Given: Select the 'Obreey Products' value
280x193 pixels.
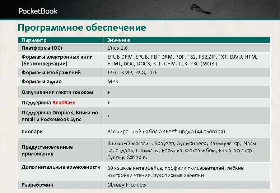Looking at the screenshot, I should tap(127, 185).
